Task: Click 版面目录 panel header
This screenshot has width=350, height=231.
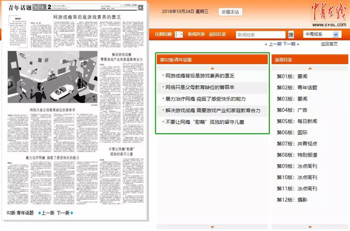Action: pos(310,60)
